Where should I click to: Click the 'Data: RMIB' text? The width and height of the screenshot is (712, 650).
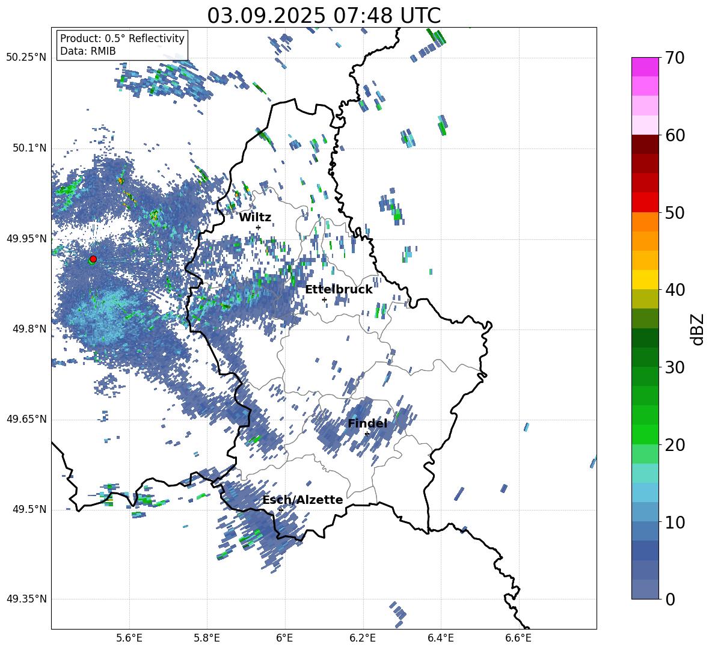point(88,51)
